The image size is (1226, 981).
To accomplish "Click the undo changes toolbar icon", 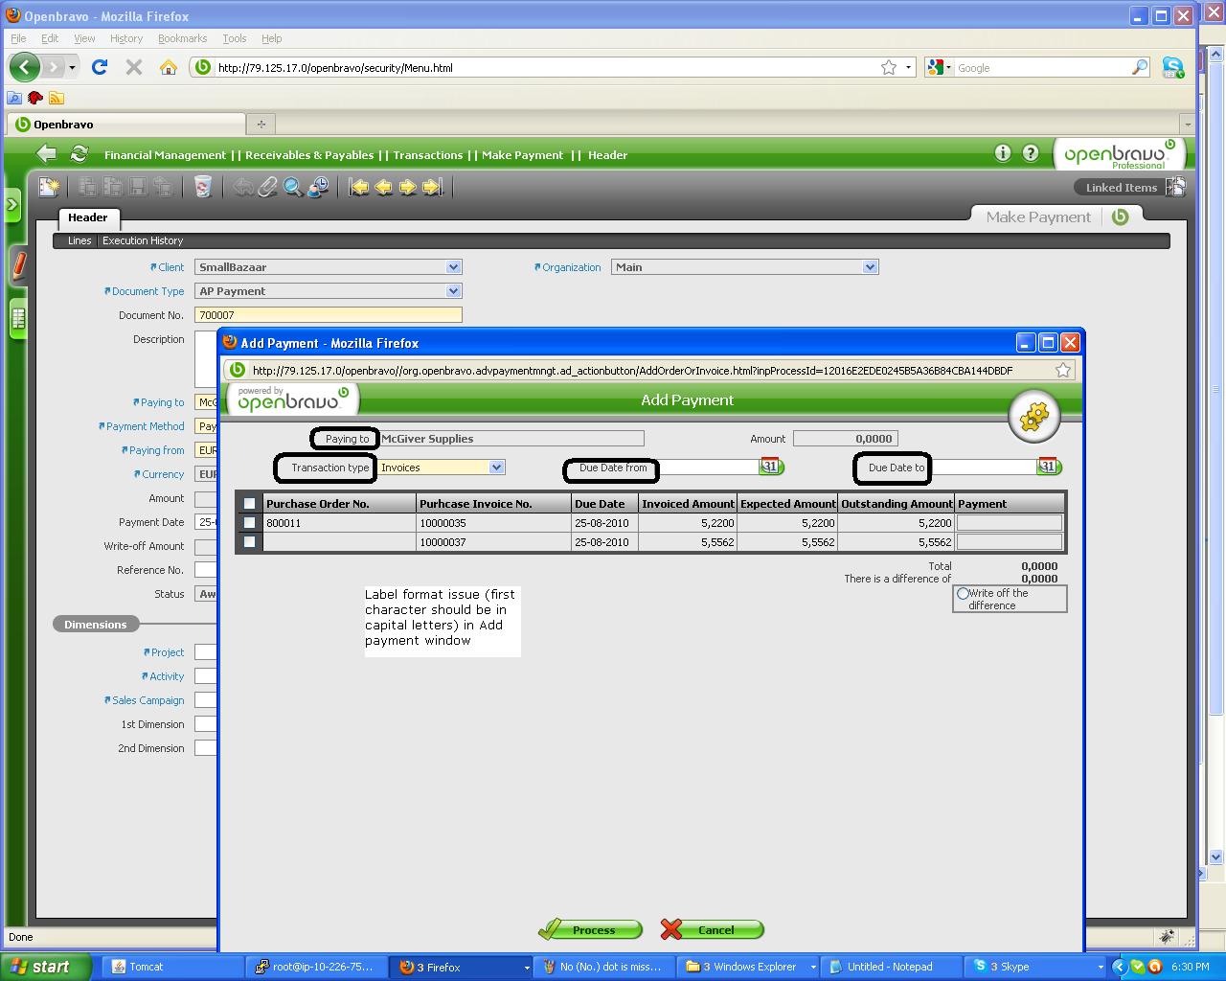I will pos(243,187).
